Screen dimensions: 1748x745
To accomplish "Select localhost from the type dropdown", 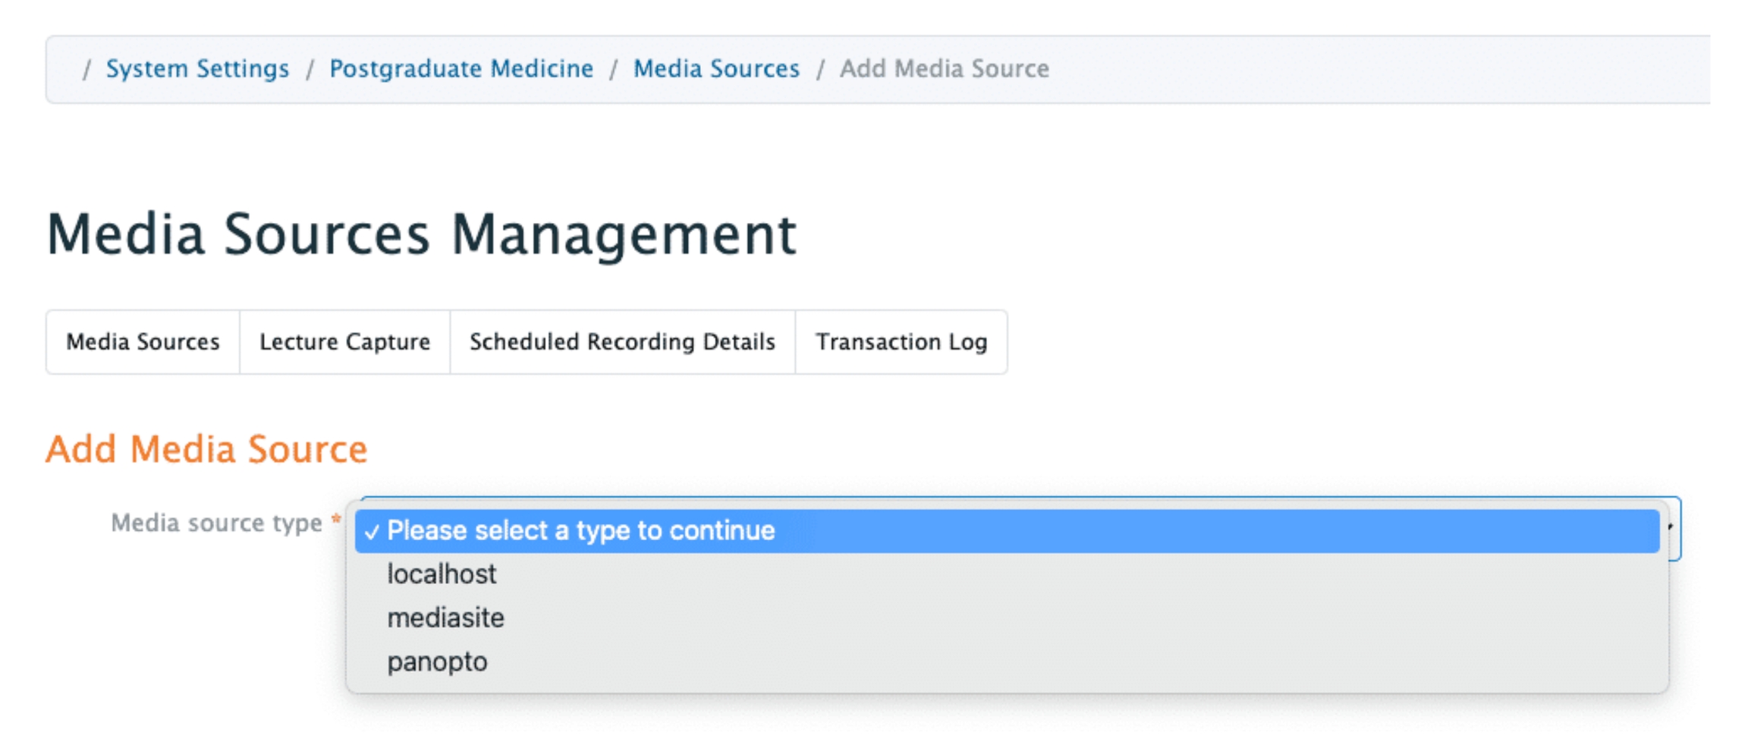I will 442,574.
